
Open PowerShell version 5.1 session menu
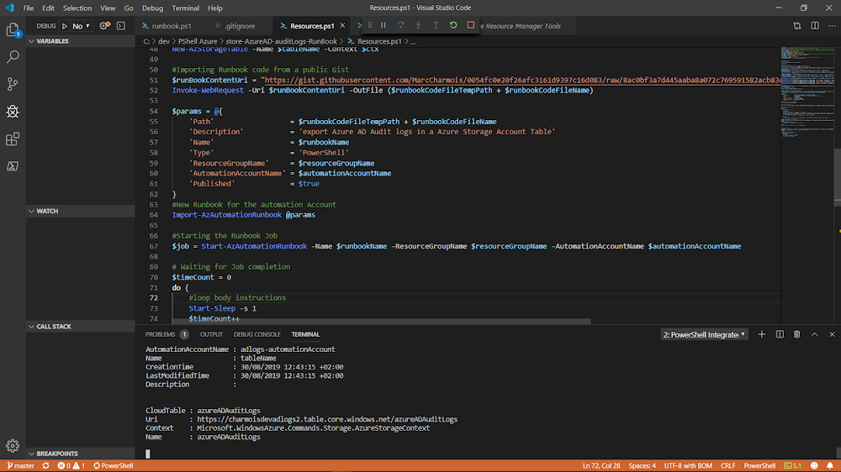click(793, 465)
